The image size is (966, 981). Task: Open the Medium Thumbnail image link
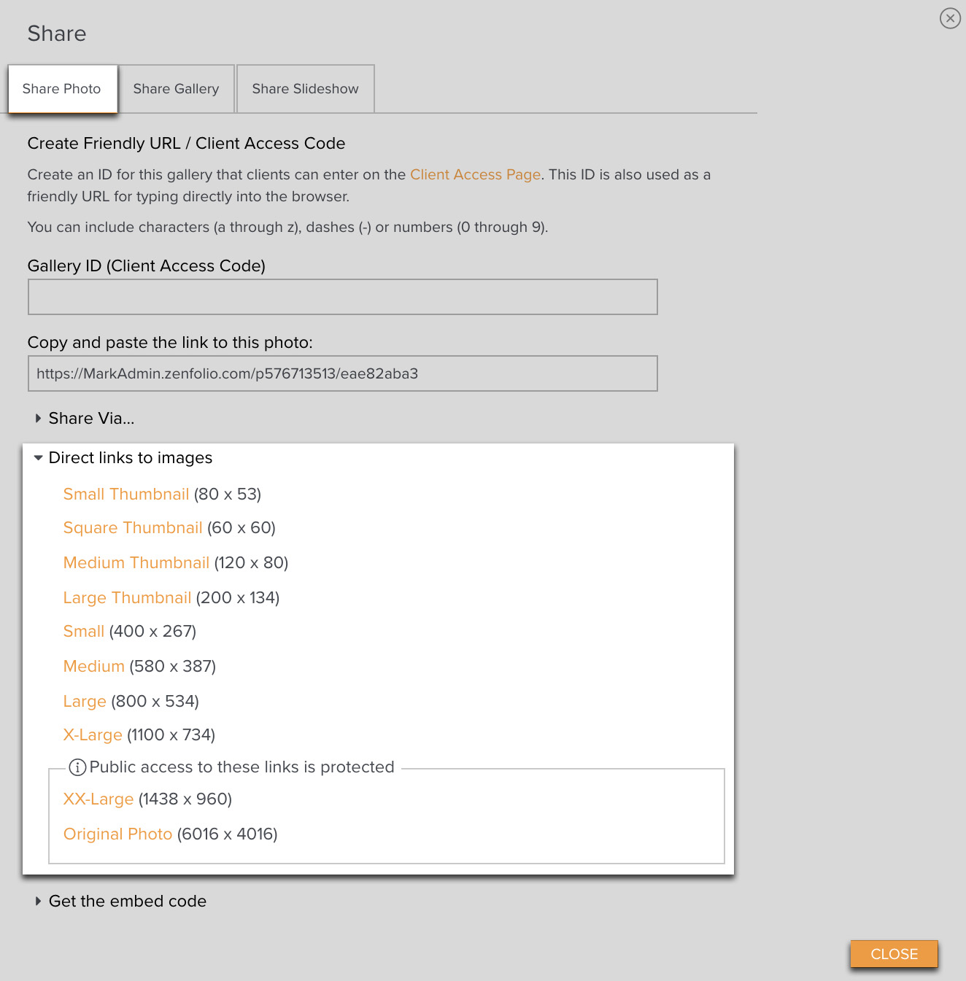click(x=136, y=563)
